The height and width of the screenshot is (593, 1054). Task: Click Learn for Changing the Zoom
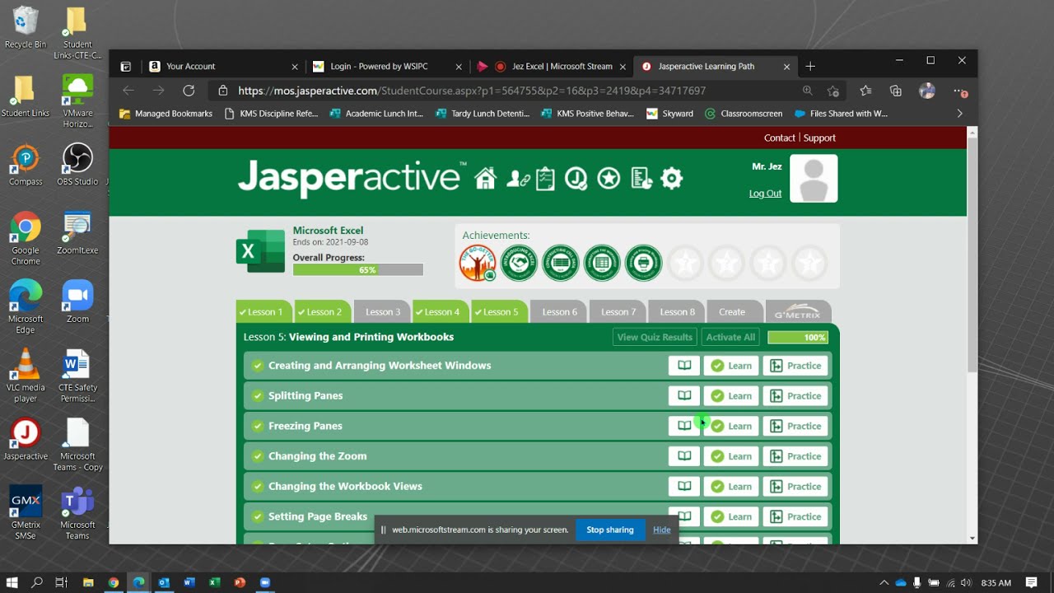point(731,456)
